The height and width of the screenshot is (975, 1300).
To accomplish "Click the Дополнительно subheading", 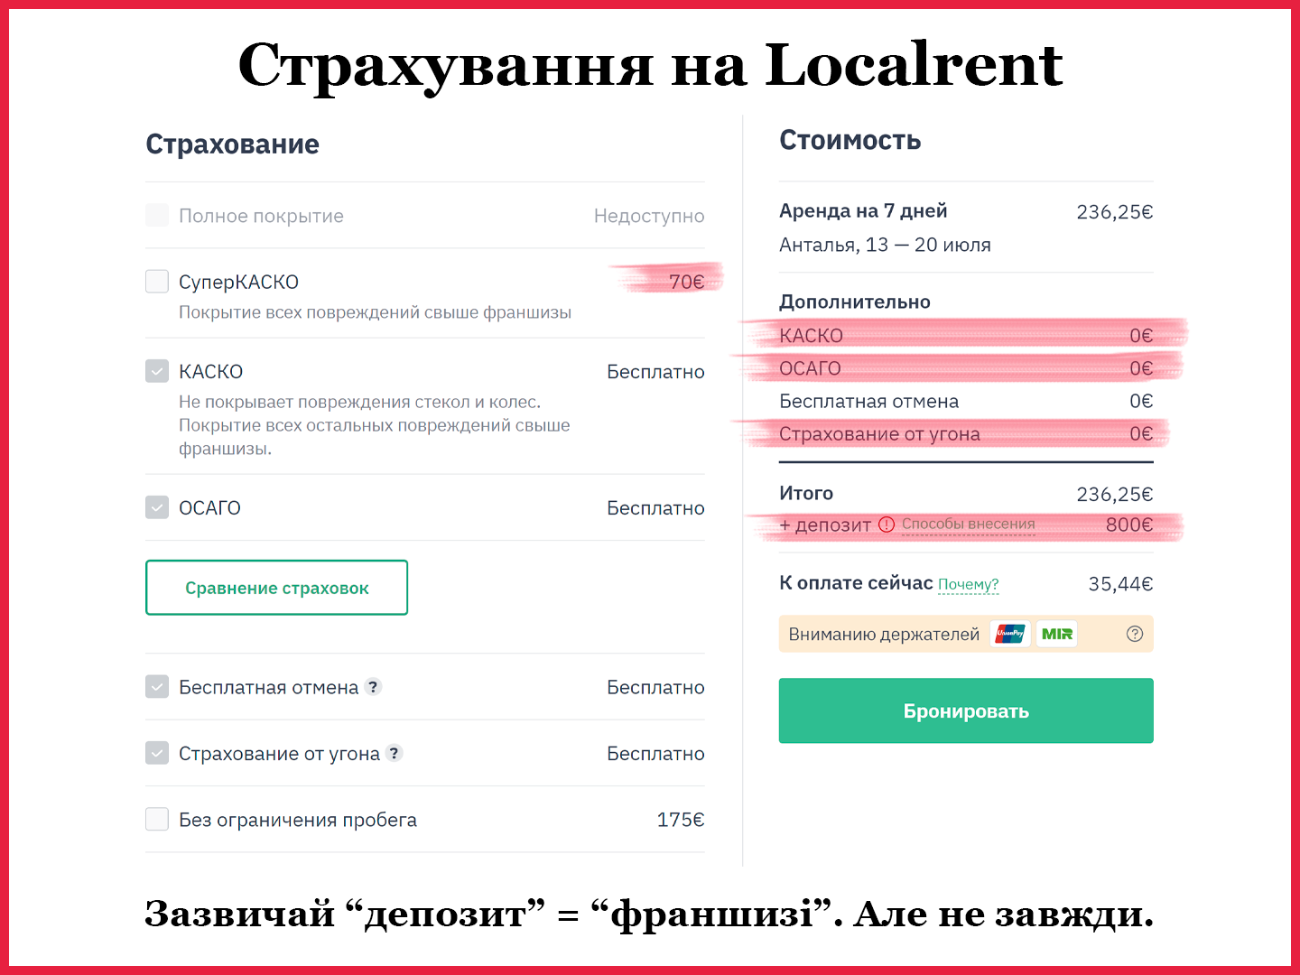I will tap(855, 302).
